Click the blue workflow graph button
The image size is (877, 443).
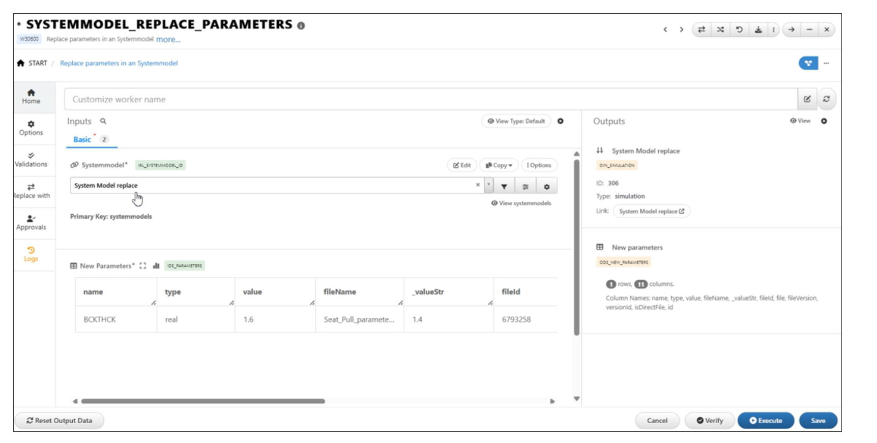click(808, 63)
